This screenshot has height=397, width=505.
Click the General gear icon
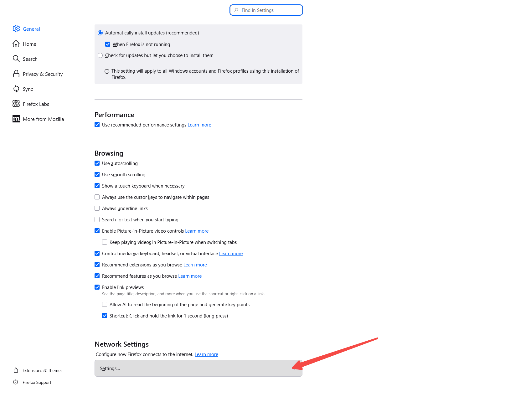point(16,29)
